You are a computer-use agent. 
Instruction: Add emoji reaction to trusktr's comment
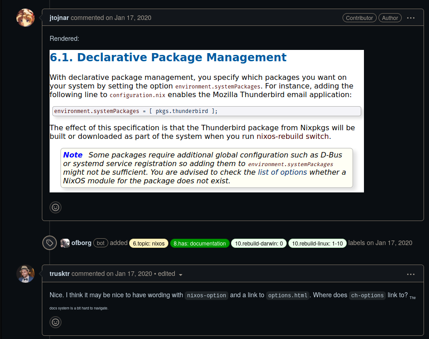[x=56, y=322]
